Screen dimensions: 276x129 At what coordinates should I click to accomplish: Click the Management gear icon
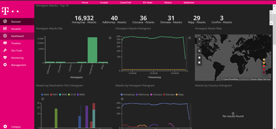[5, 65]
